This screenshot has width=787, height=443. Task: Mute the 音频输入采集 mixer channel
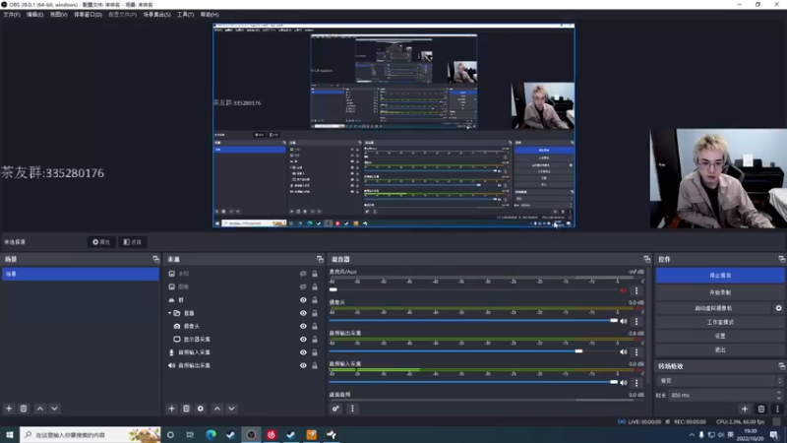(624, 382)
